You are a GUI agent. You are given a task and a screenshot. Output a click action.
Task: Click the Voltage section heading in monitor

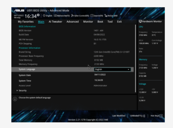(142, 84)
